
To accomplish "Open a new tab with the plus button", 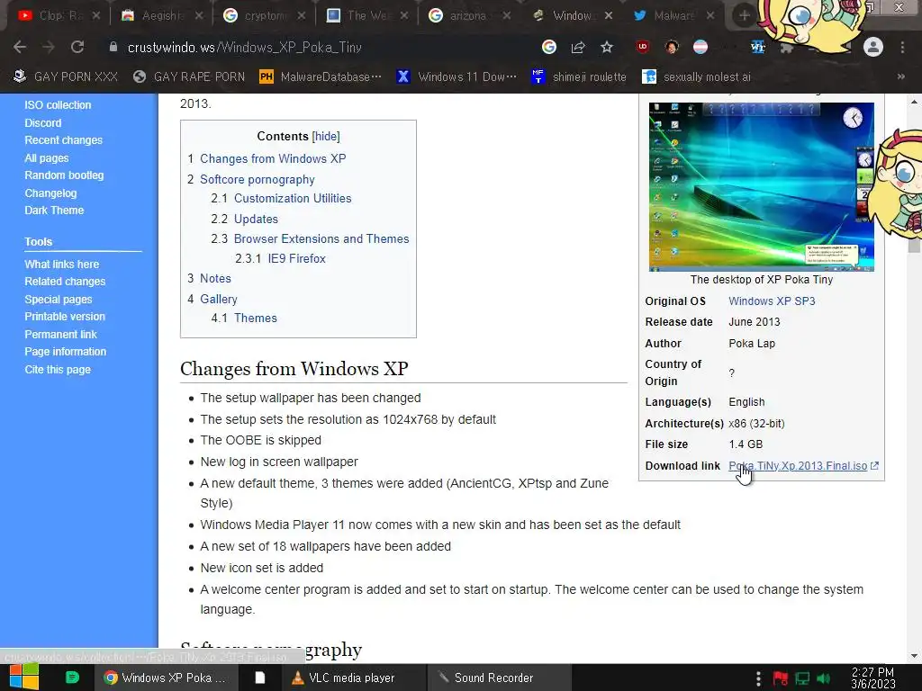I will point(745,16).
